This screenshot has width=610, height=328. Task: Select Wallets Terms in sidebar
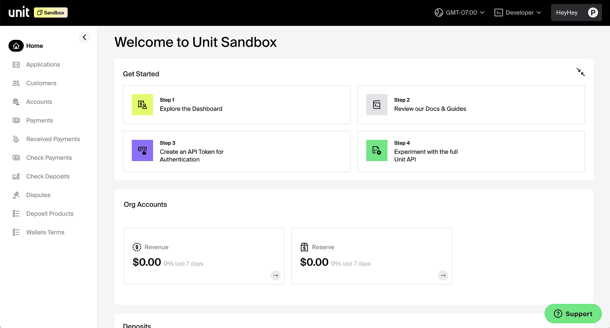[45, 232]
